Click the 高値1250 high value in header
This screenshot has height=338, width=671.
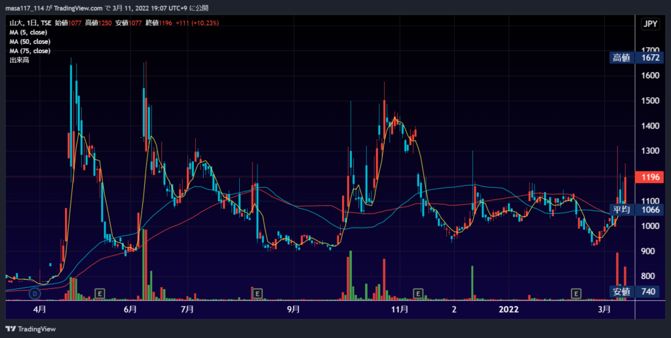click(98, 23)
